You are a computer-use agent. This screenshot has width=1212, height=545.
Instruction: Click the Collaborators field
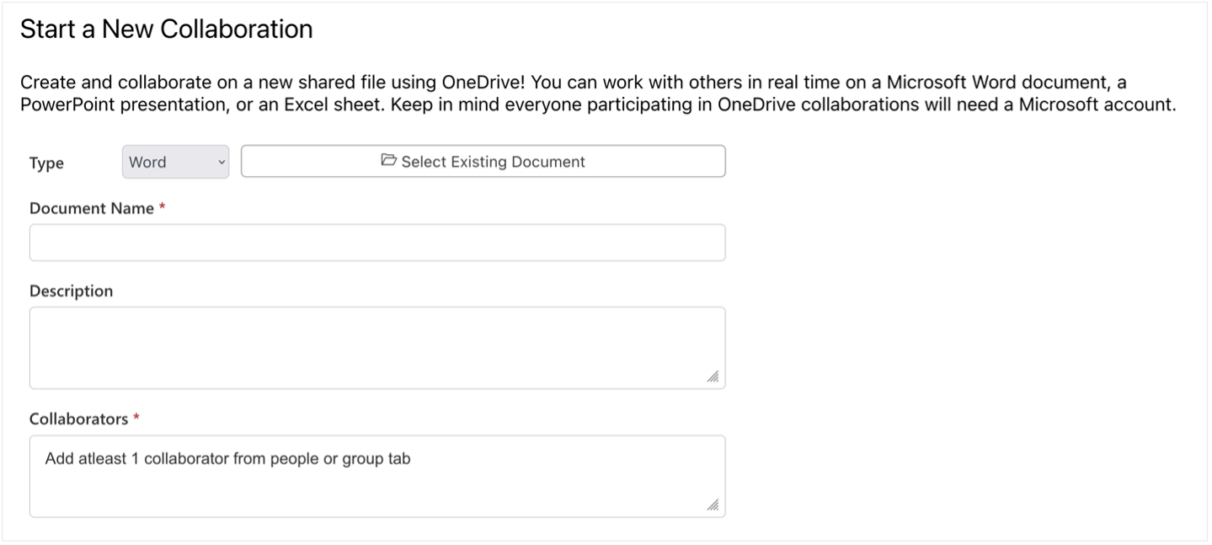pos(376,476)
